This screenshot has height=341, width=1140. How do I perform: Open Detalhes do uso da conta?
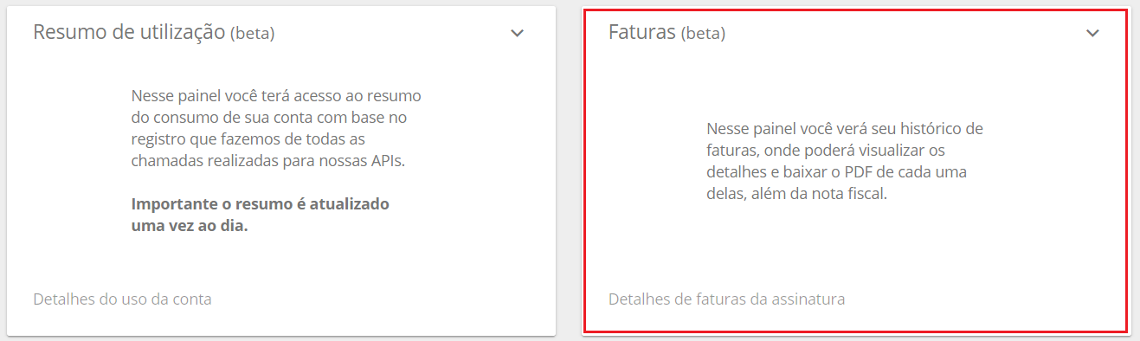122,299
